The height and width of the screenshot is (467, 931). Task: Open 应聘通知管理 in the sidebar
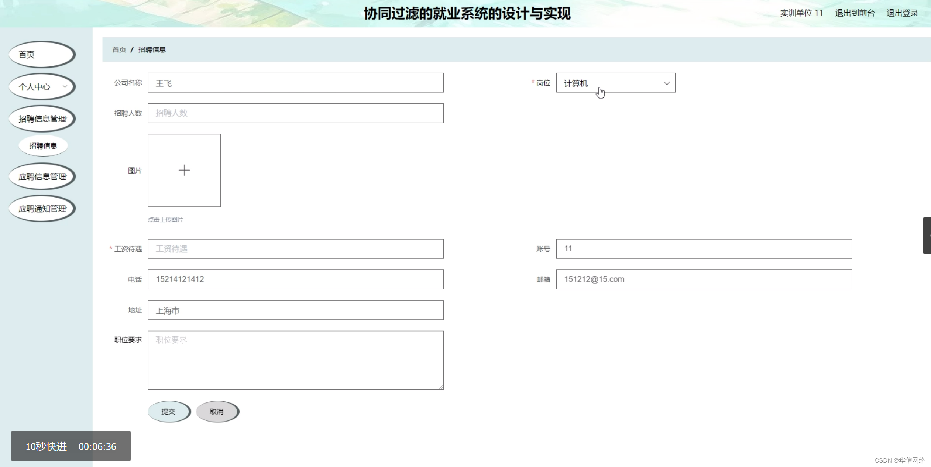point(42,209)
